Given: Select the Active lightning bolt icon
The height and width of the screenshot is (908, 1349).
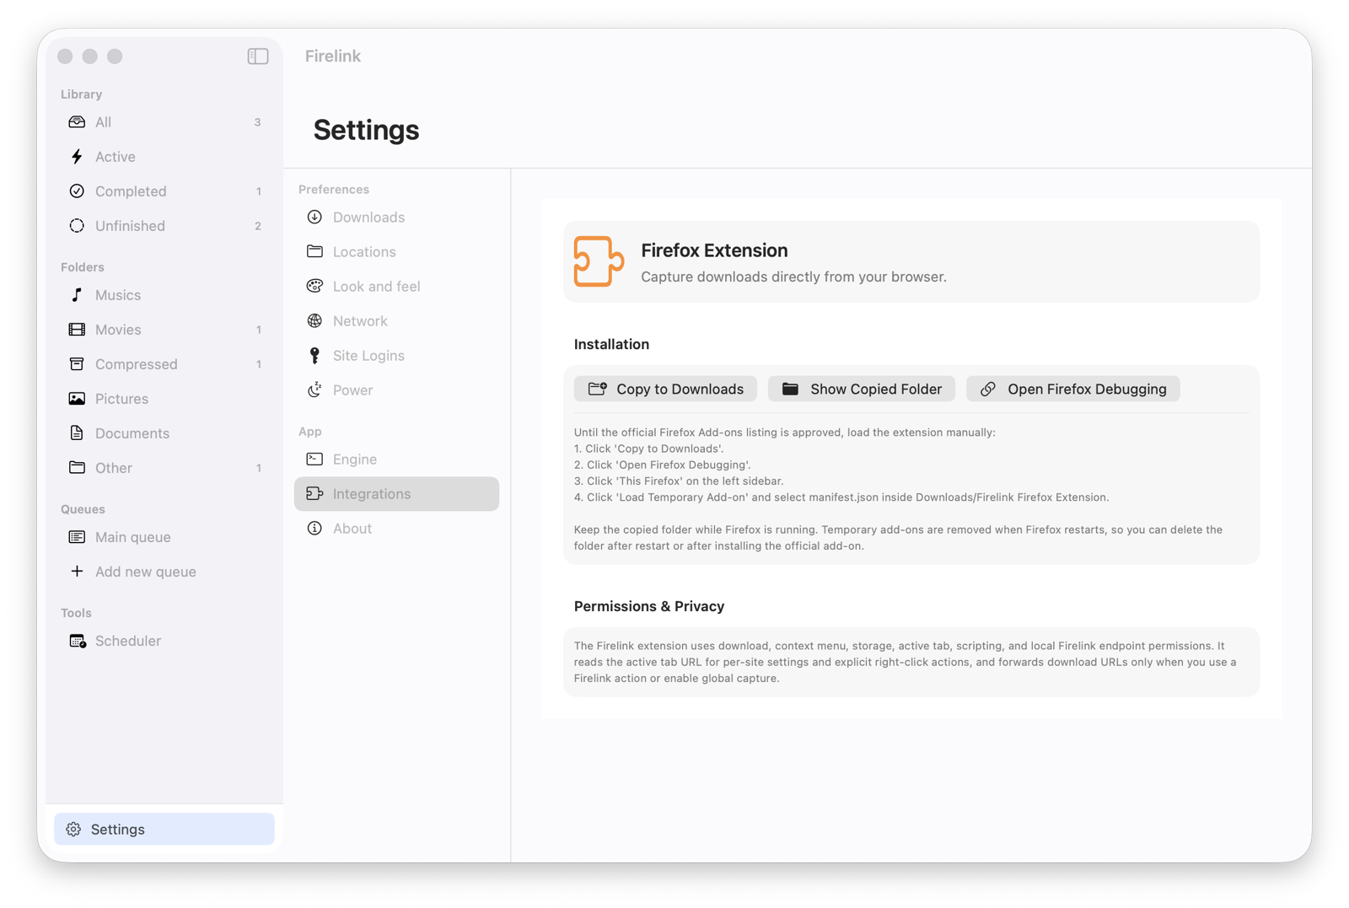Looking at the screenshot, I should (77, 157).
